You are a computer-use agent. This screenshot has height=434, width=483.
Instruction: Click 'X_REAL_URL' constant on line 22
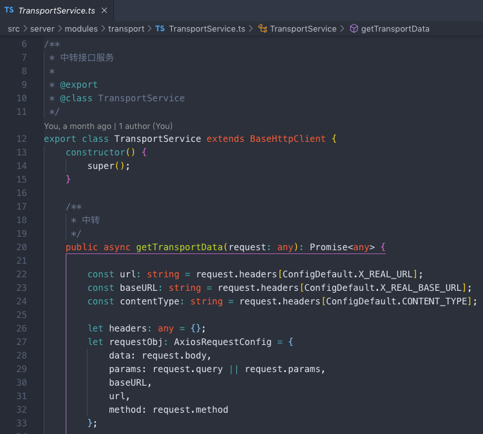(385, 274)
